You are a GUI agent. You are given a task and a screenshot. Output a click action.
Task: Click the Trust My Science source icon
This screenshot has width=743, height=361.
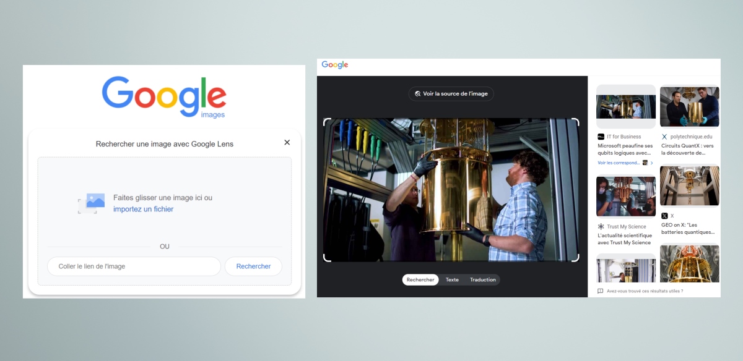click(601, 227)
